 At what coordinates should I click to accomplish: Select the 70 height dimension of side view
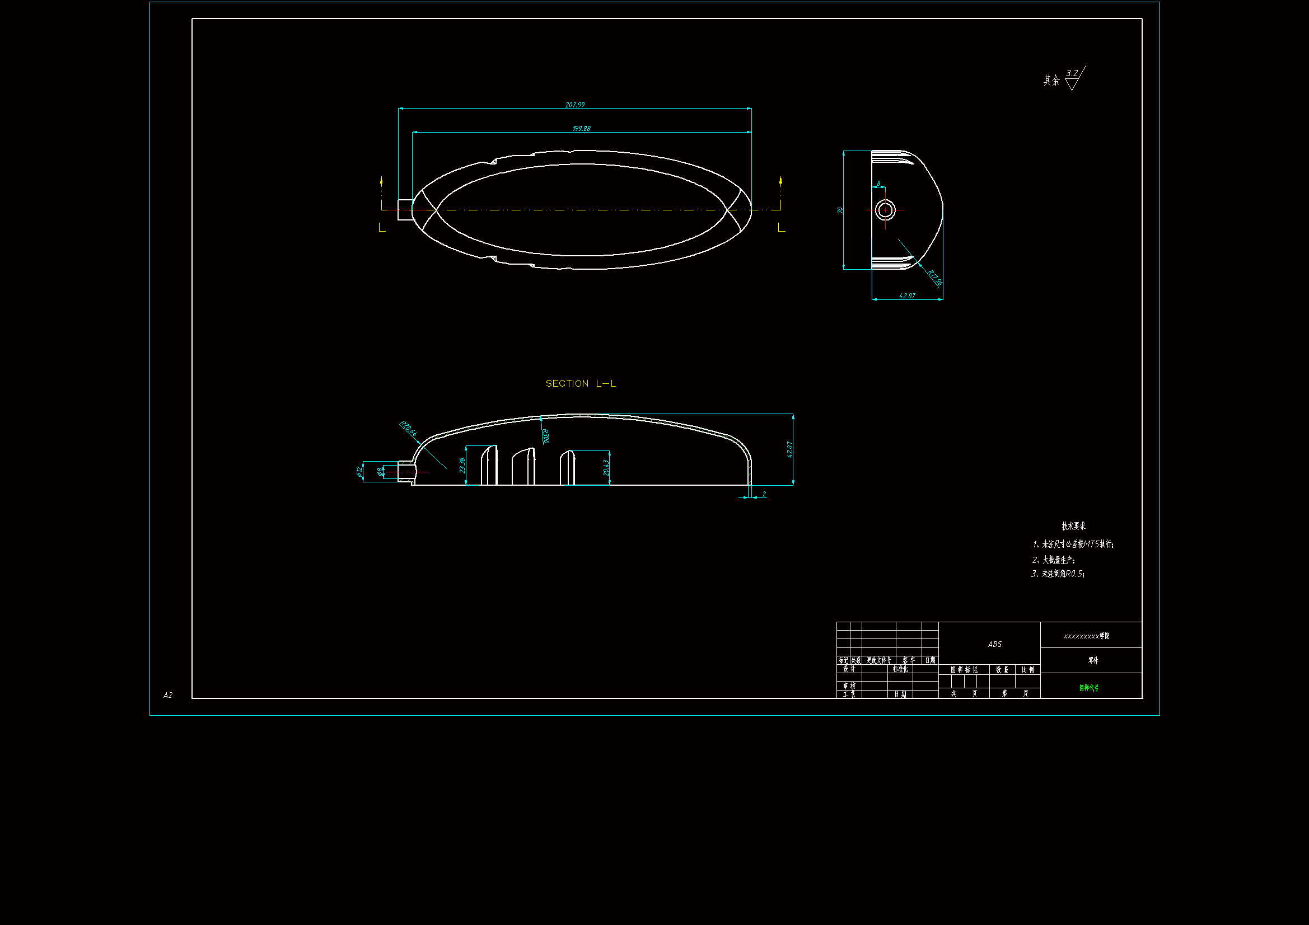840,210
